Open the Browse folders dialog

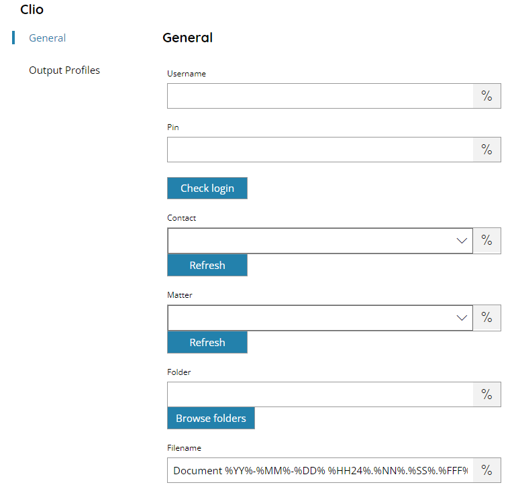[211, 418]
